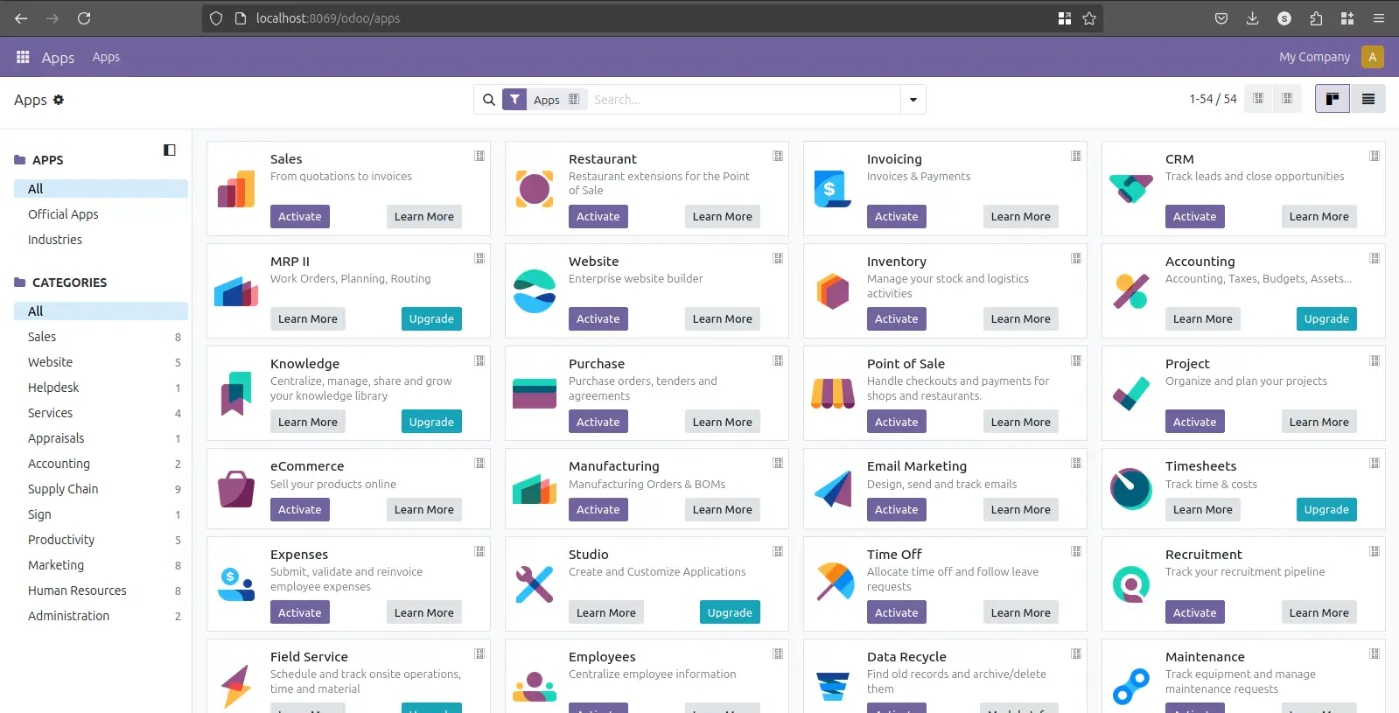This screenshot has height=713, width=1399.
Task: Open the Restaurant card dropdown menu
Action: pos(778,156)
